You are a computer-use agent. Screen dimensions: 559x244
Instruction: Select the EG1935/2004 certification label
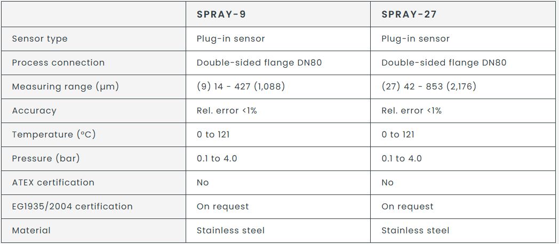click(72, 207)
